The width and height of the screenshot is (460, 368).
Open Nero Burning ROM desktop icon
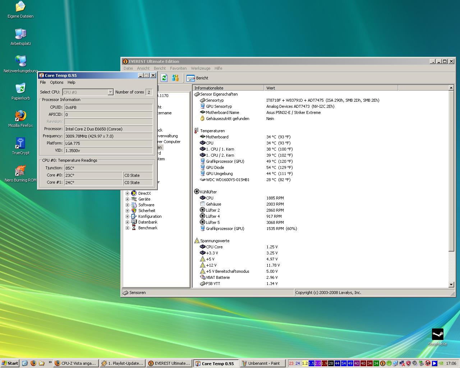click(20, 171)
